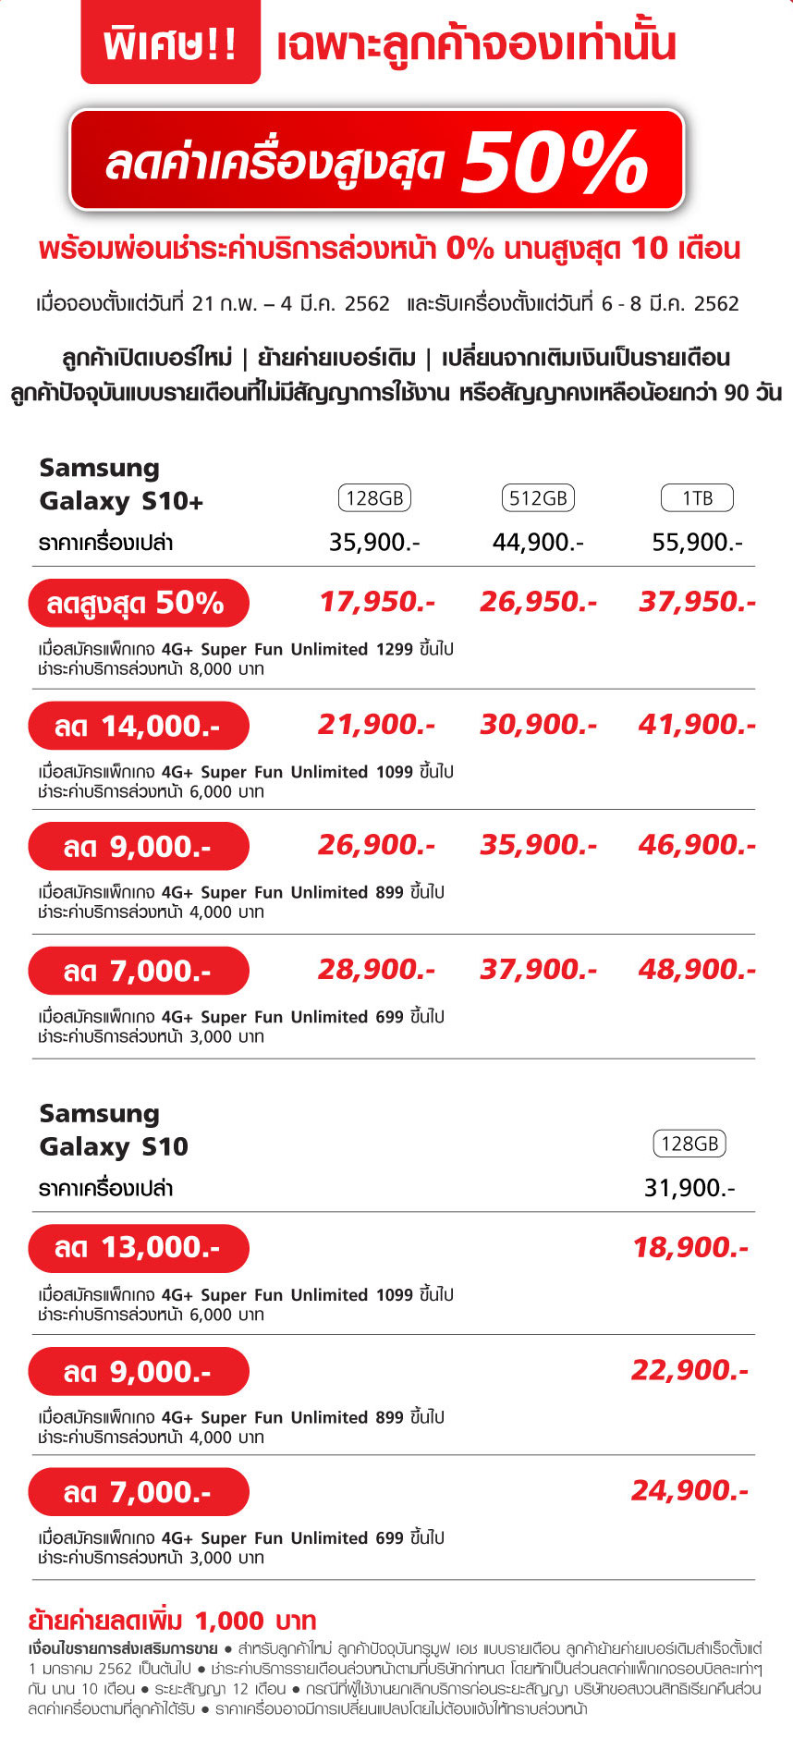This screenshot has height=1738, width=793.
Task: Click the ลด 13,000.- discount pill
Action: coord(139,1248)
